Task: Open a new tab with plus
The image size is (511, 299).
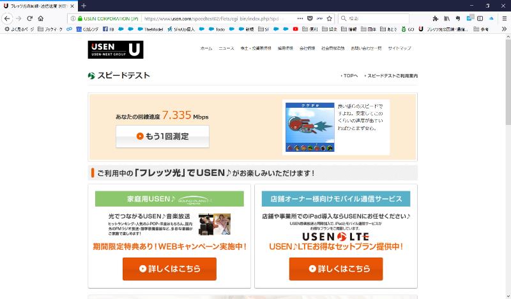Action: [x=84, y=6]
